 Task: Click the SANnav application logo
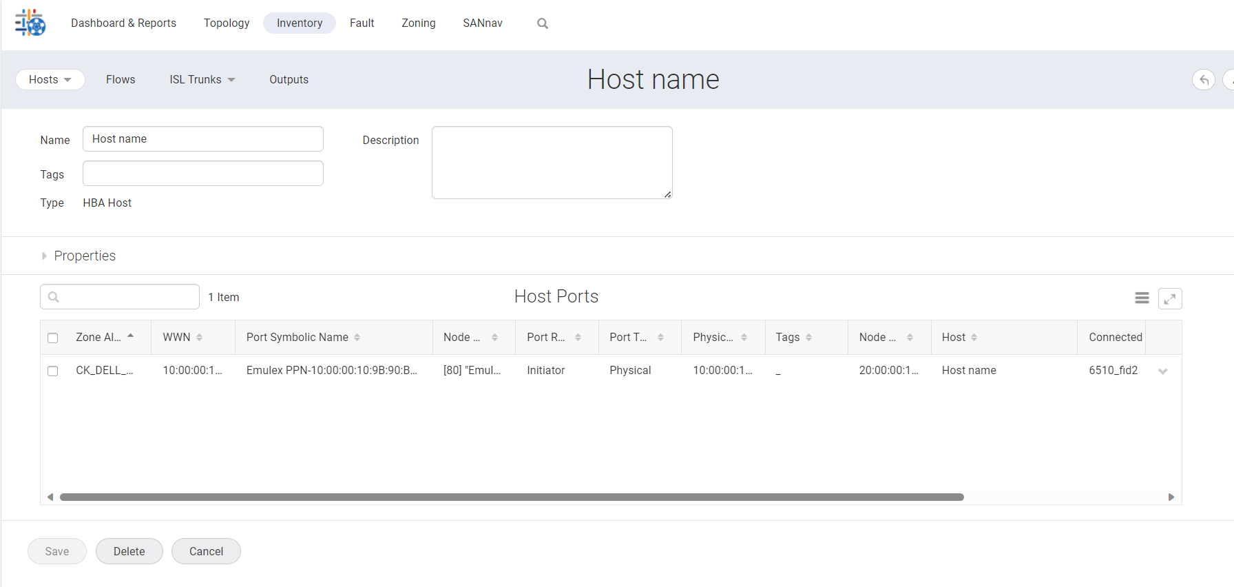point(30,23)
